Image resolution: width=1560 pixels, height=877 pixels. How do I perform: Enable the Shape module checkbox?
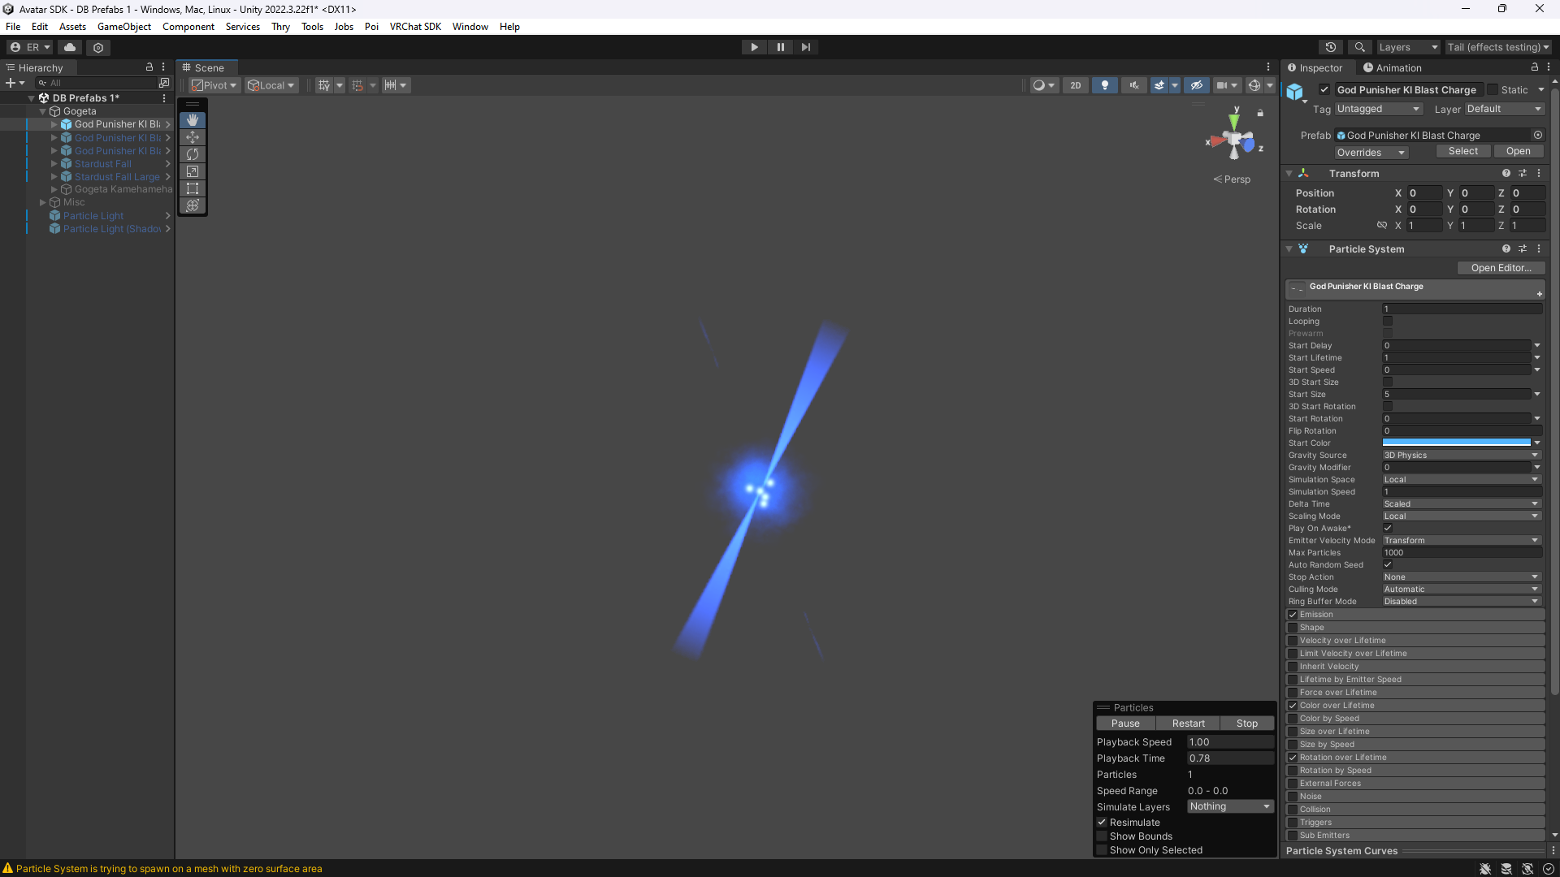pos(1293,628)
